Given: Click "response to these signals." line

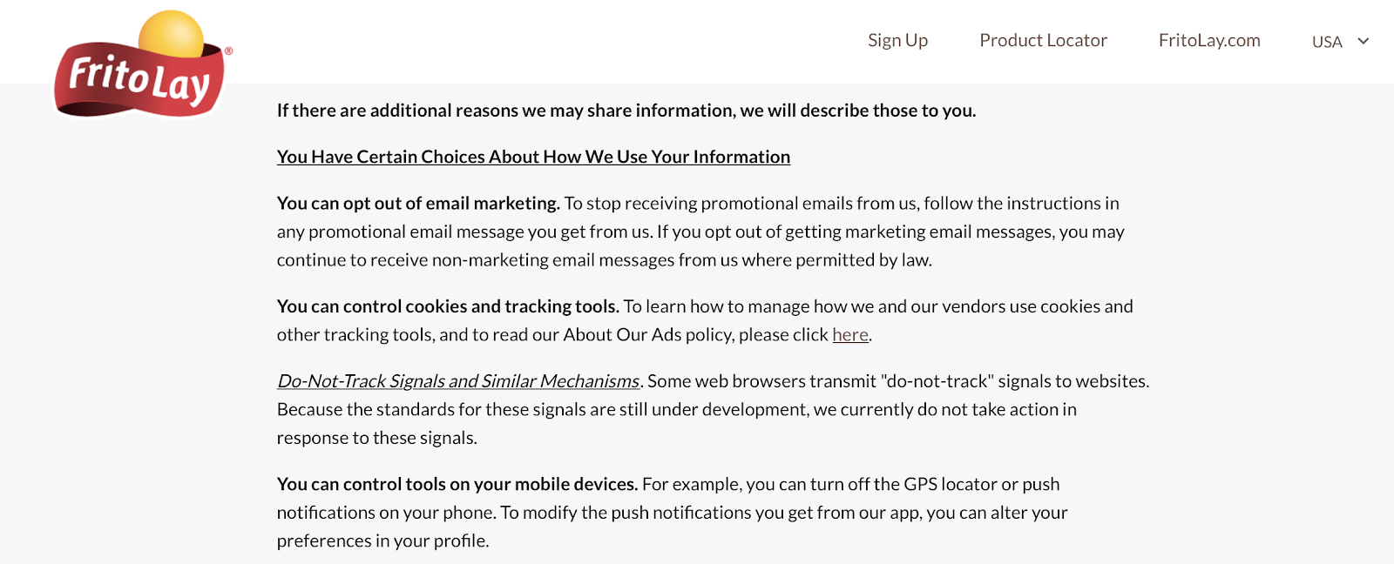Looking at the screenshot, I should click(x=376, y=438).
